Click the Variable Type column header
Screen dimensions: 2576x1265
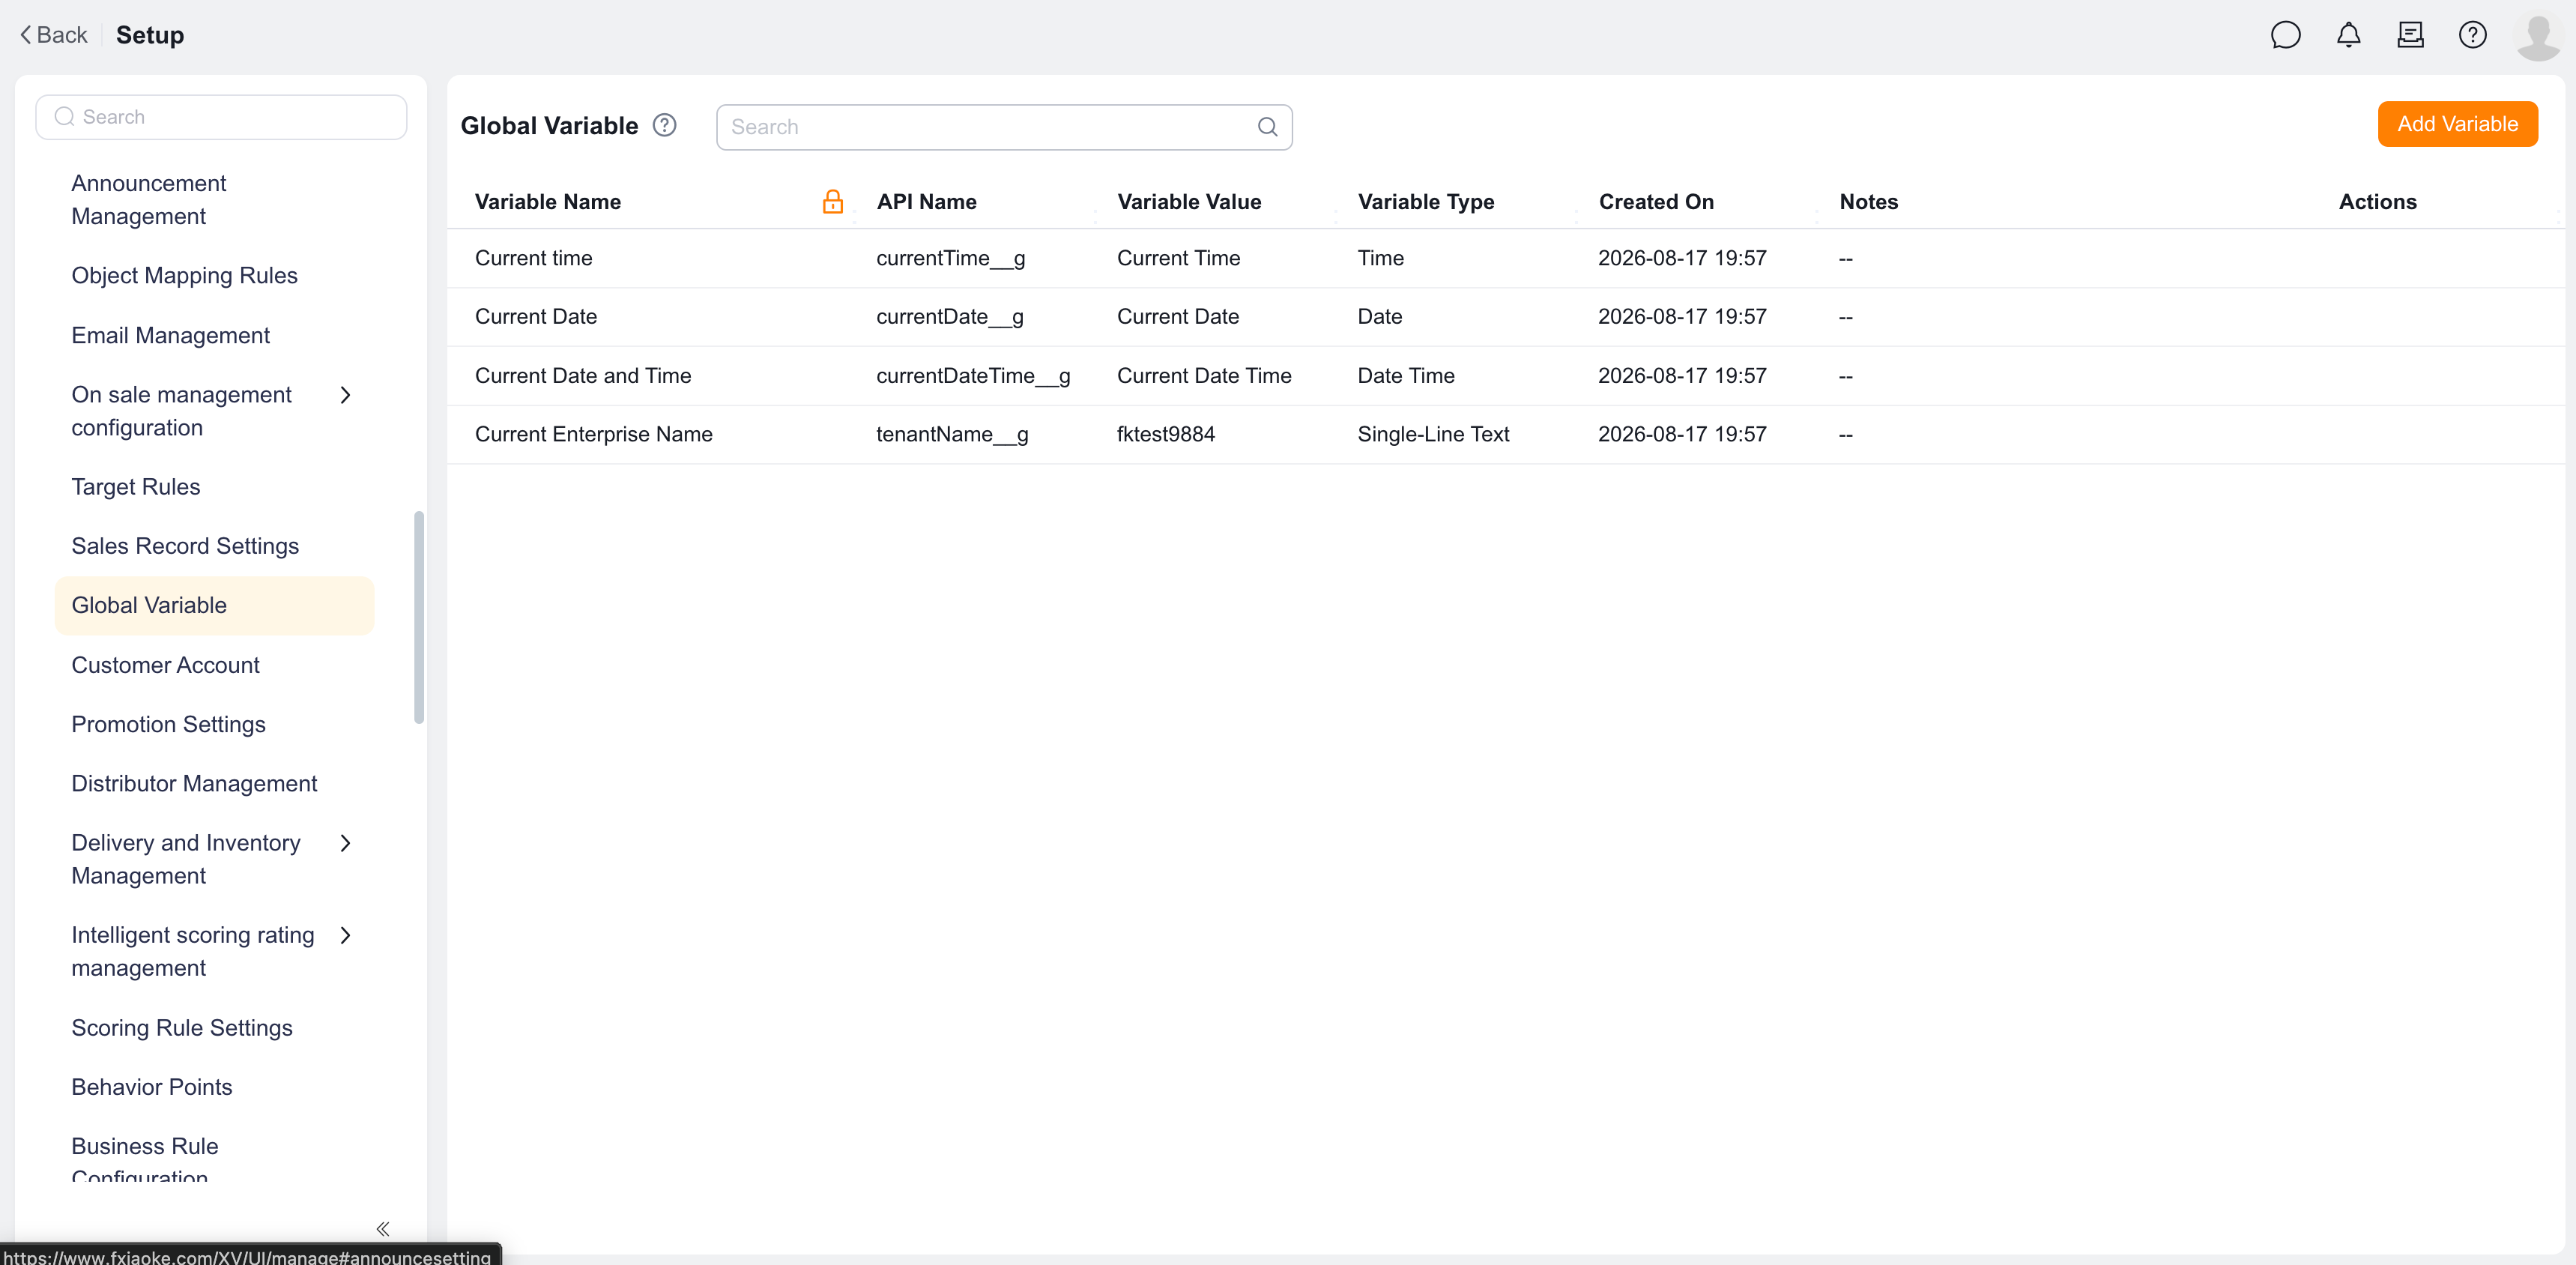1425,202
